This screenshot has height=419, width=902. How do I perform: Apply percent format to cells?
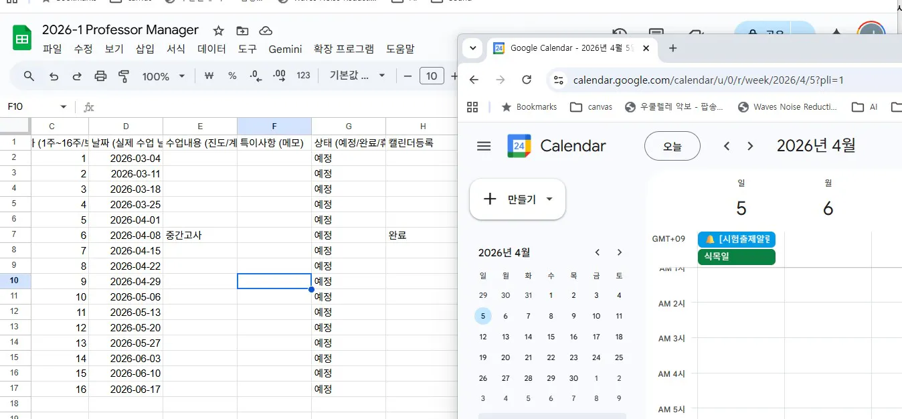point(232,76)
